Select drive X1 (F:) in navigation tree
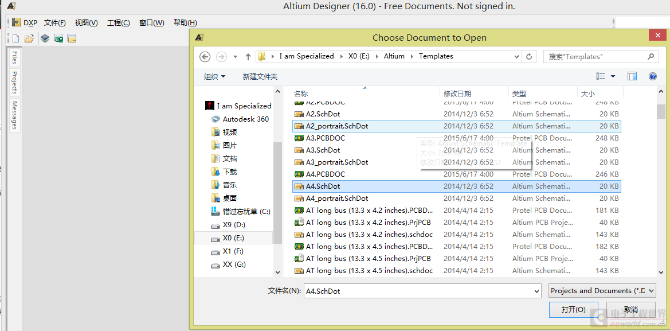Image resolution: width=670 pixels, height=331 pixels. (x=228, y=251)
